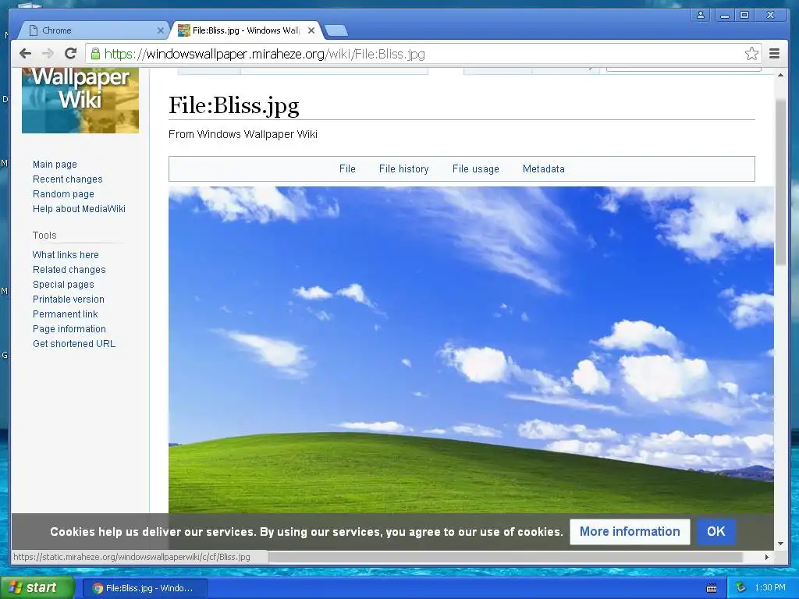Go back using the browser back arrow
The image size is (799, 599).
(x=25, y=54)
